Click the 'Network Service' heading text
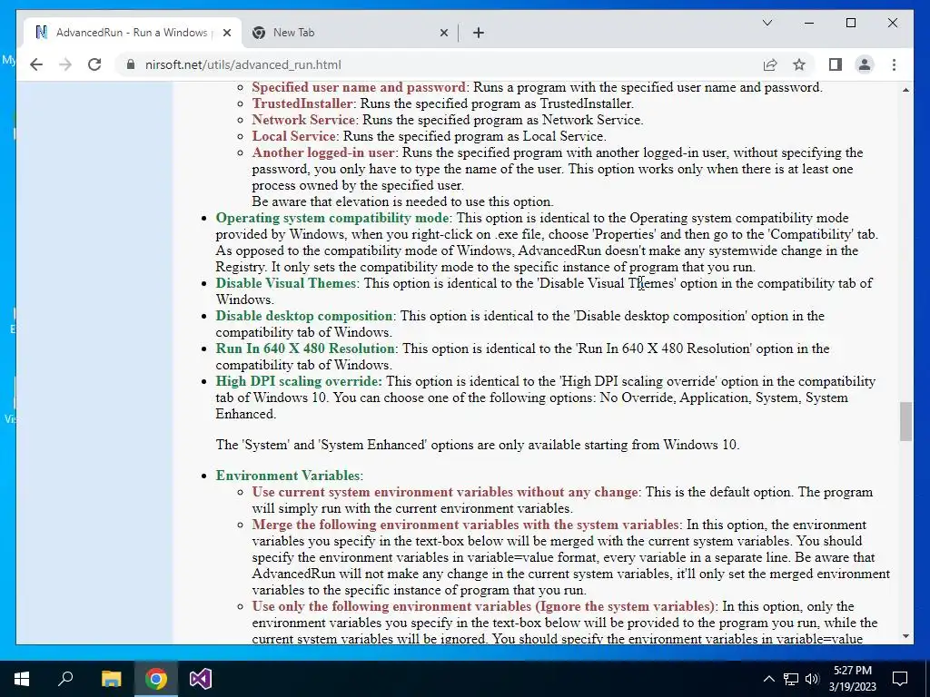This screenshot has width=930, height=697. [303, 120]
